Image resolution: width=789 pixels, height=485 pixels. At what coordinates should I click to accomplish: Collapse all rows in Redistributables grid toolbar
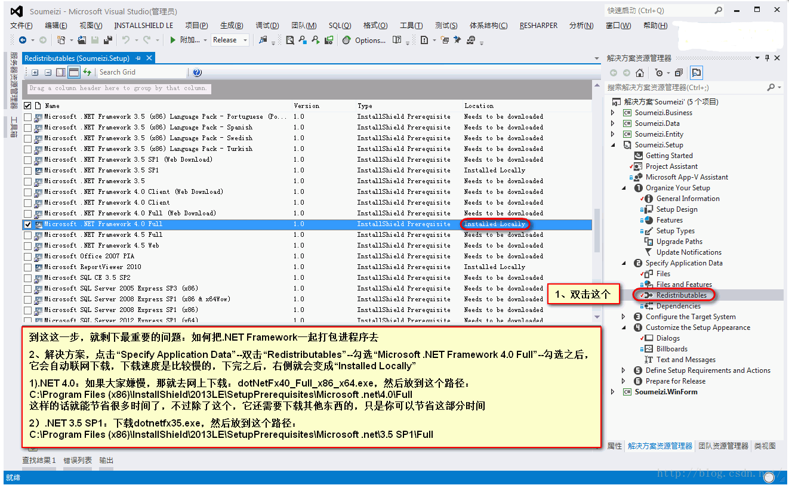pyautogui.click(x=48, y=72)
